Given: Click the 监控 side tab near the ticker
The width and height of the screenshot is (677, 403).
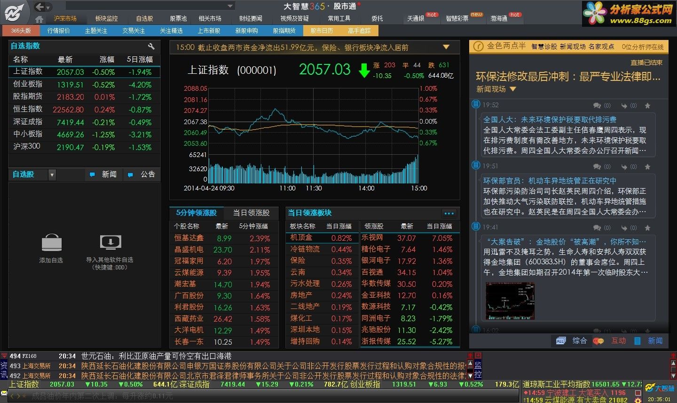Looking at the screenshot, I should (478, 370).
